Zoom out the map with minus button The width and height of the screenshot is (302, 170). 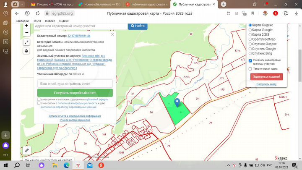[26, 33]
